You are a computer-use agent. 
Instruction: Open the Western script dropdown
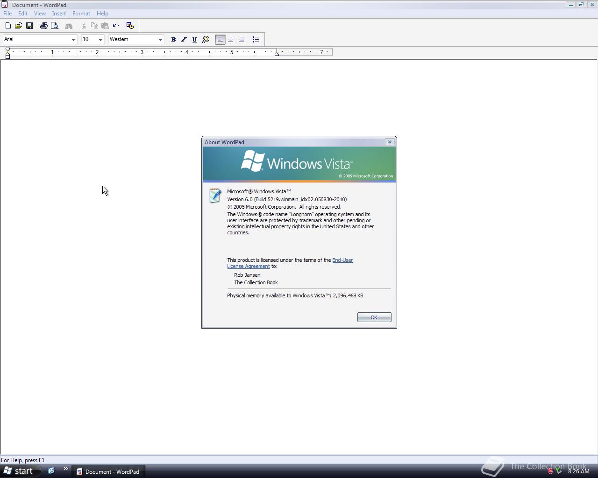click(160, 40)
